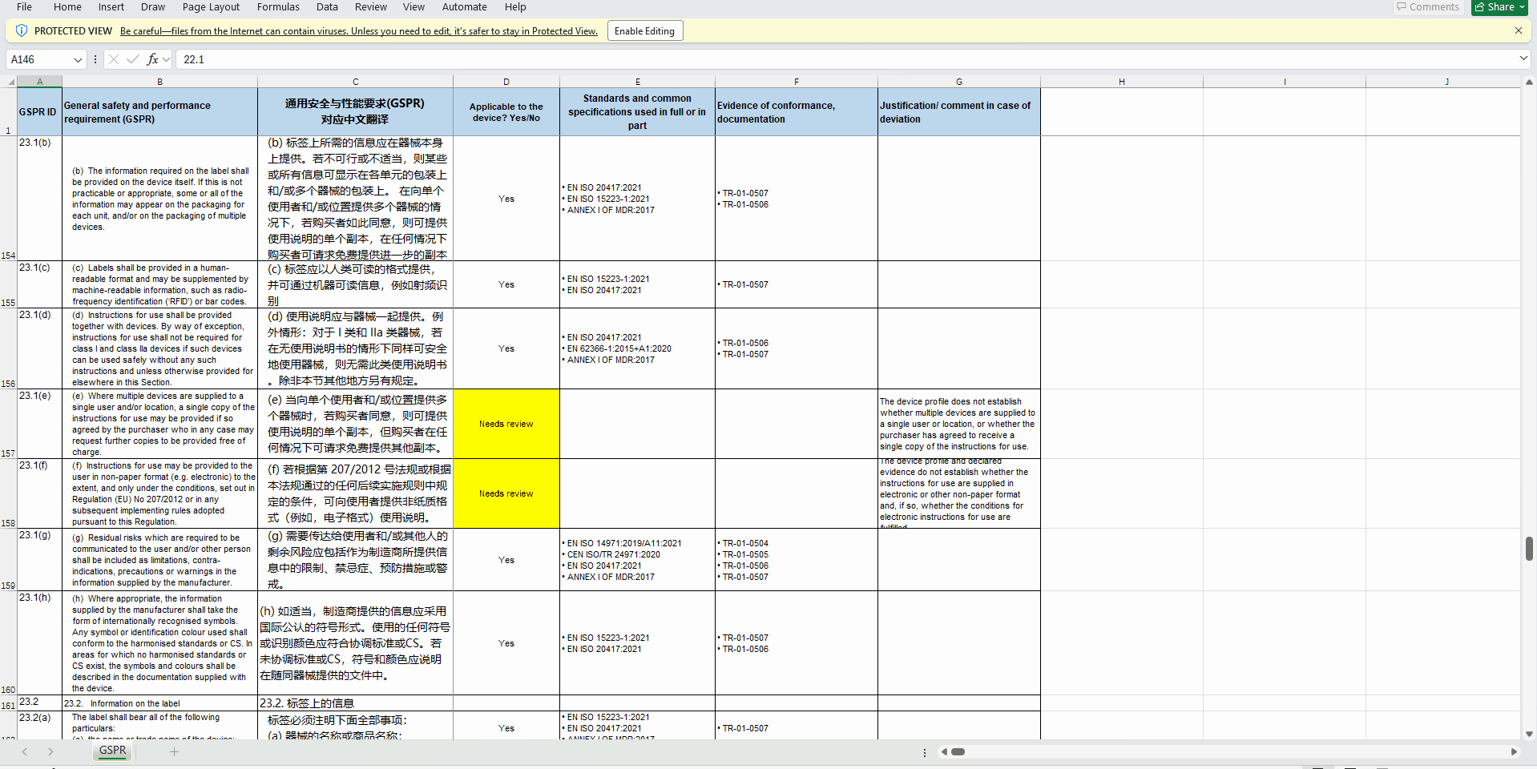
Task: Click the three-dot handle beside Name Box
Action: (95, 59)
